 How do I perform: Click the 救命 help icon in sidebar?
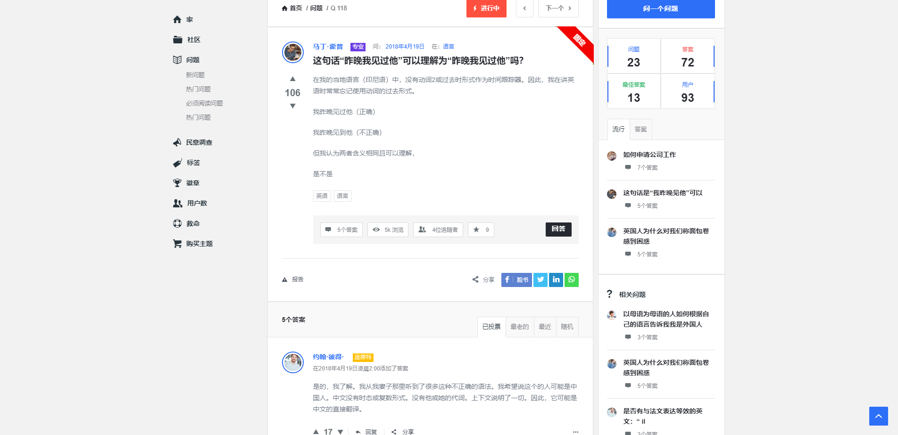177,223
